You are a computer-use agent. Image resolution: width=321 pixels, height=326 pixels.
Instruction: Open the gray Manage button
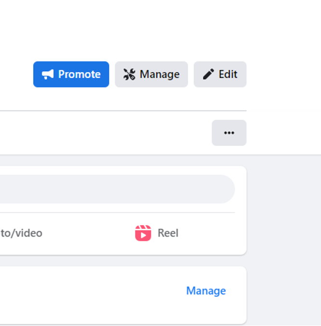151,75
